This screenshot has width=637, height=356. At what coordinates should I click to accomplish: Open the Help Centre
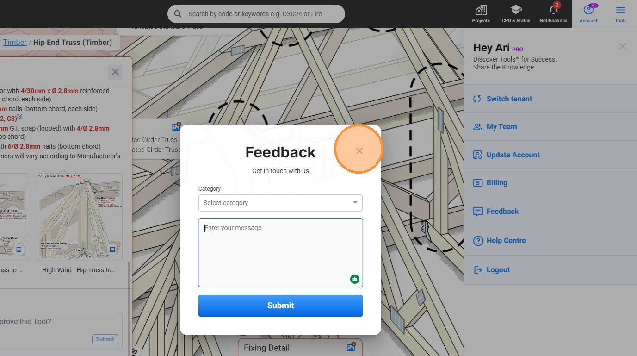(506, 241)
